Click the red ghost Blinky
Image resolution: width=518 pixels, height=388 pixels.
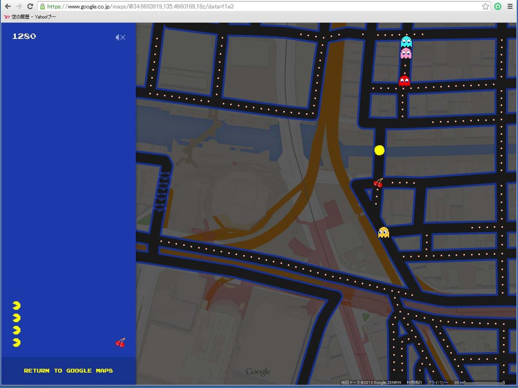pos(404,81)
